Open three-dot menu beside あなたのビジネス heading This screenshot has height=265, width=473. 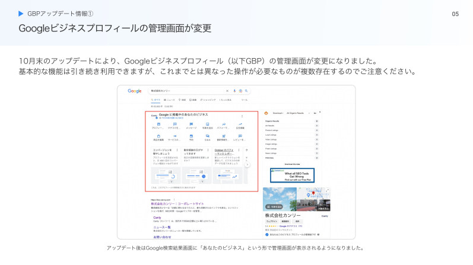tap(242, 116)
